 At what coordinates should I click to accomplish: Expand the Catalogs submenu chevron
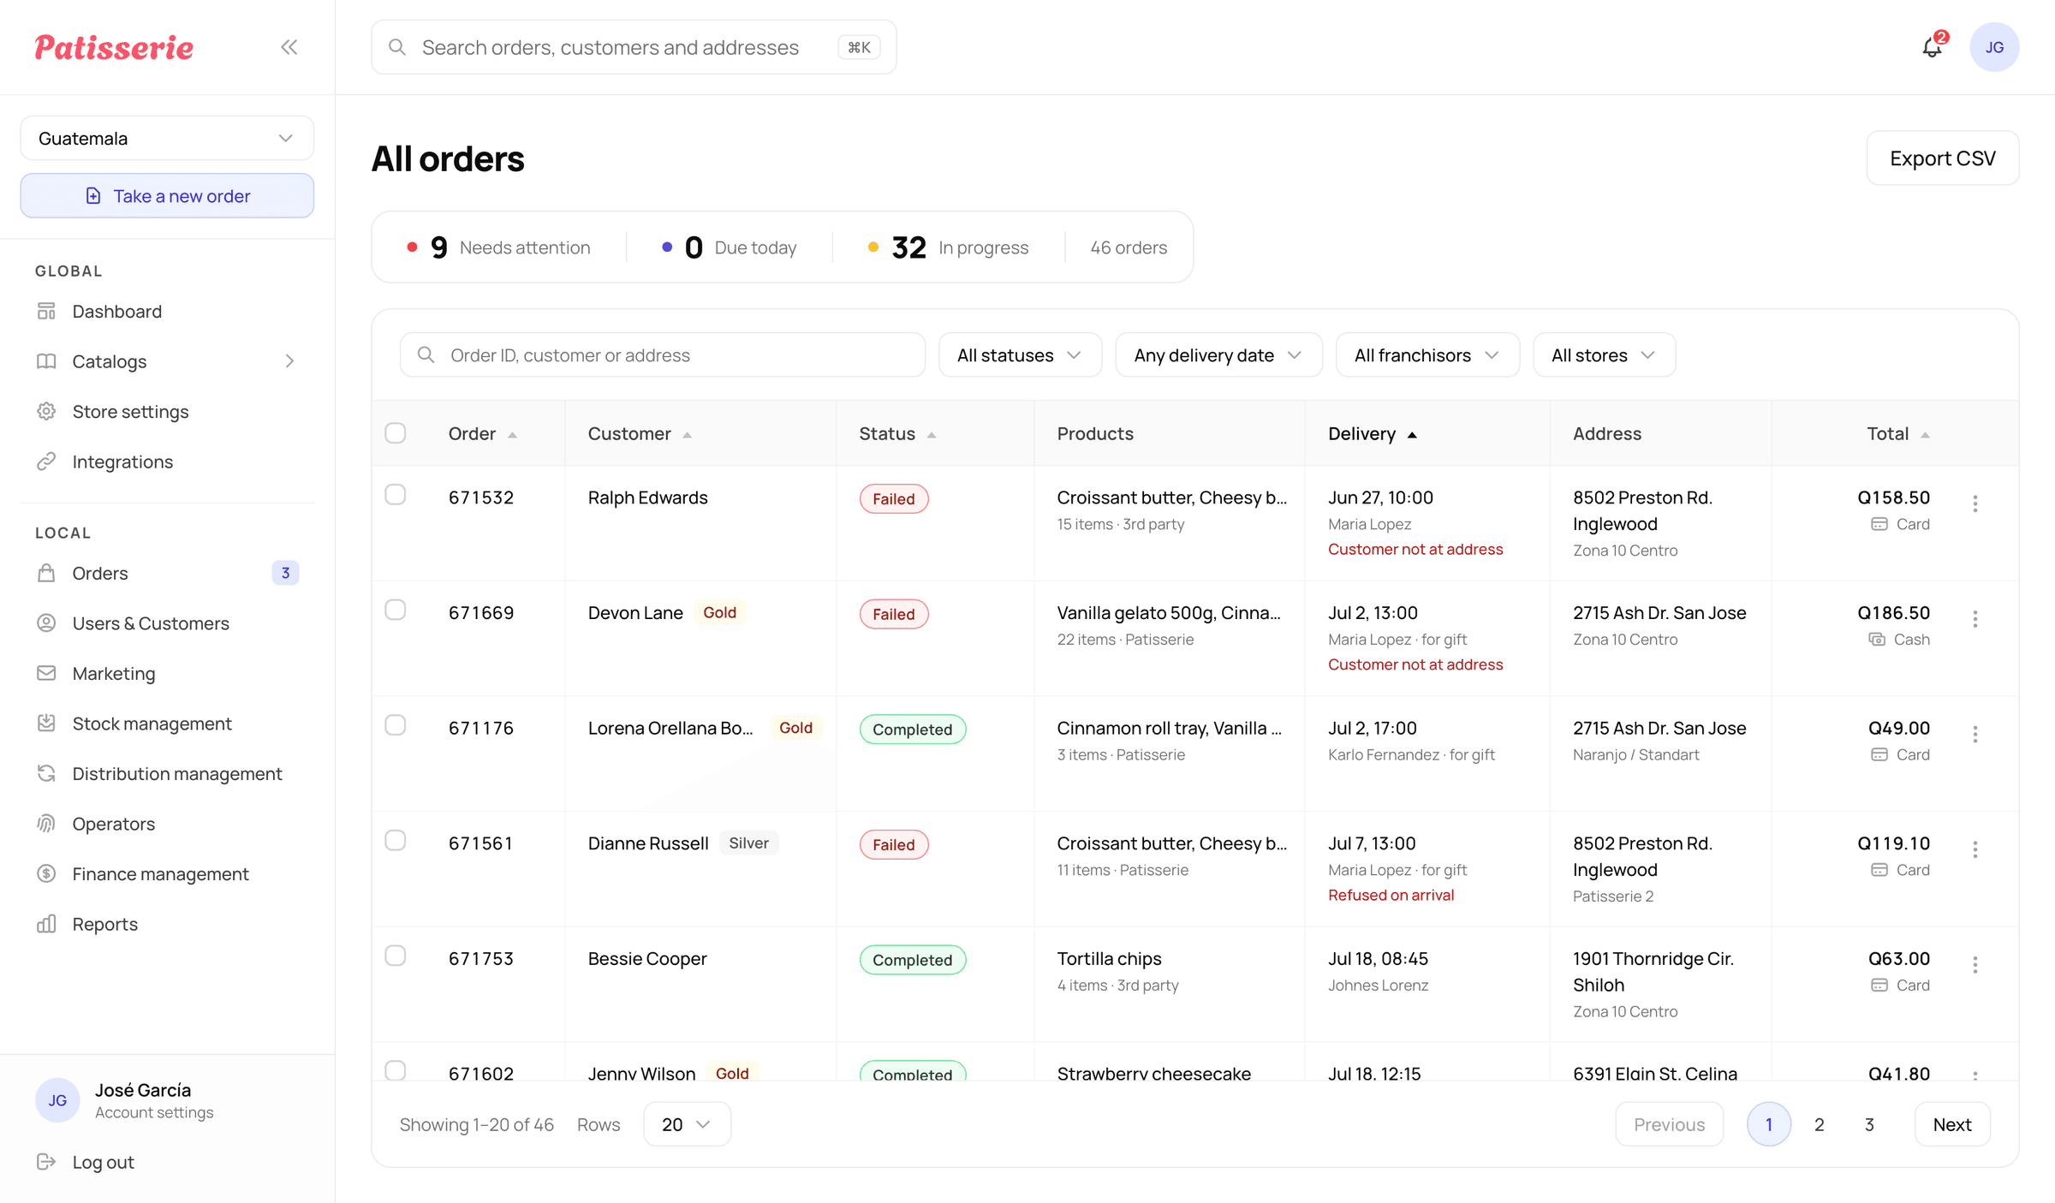[289, 361]
